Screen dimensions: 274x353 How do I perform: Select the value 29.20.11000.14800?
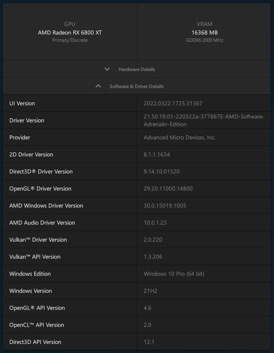click(x=168, y=189)
